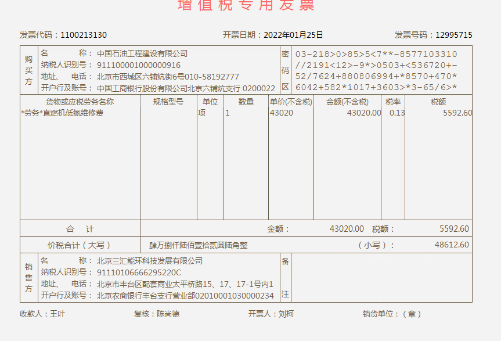Screen dimensions: 501x341
Task: Click the invoice title 增值税专用发票
Action: pyautogui.click(x=246, y=5)
